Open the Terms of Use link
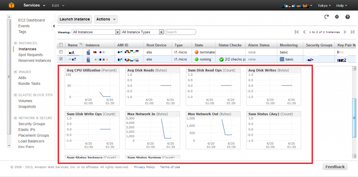Screen dimensions: 358x177 click(x=170, y=167)
